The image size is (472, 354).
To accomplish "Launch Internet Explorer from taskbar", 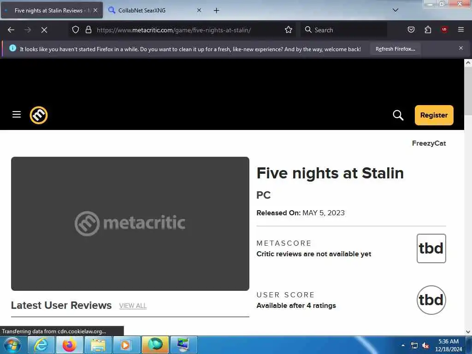I will 41,345.
